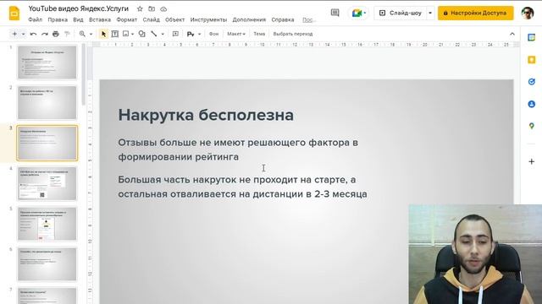Start a Google Meet call

tap(358, 14)
